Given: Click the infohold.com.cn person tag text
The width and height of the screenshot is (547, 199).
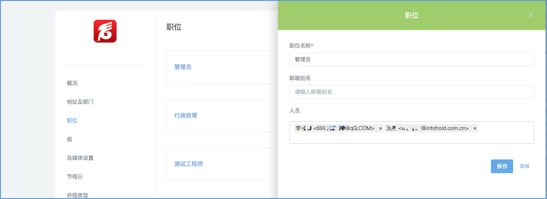Looking at the screenshot, I should (x=427, y=128).
